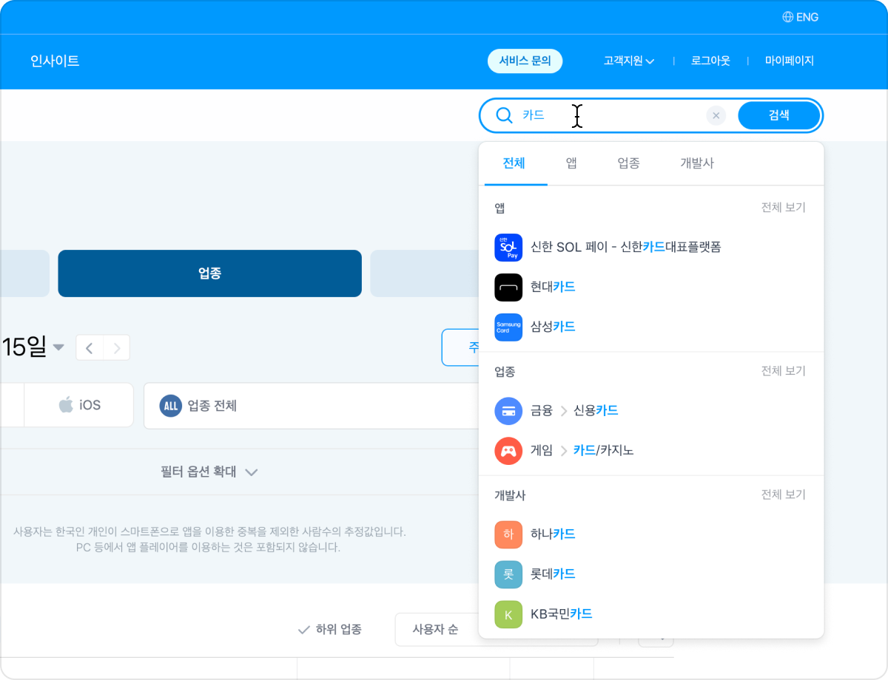Click the orange 하나카드 developer avatar

[x=508, y=534]
